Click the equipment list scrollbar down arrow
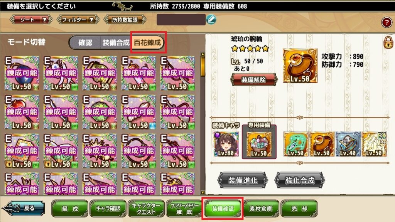395x222 pixels. coord(203,193)
